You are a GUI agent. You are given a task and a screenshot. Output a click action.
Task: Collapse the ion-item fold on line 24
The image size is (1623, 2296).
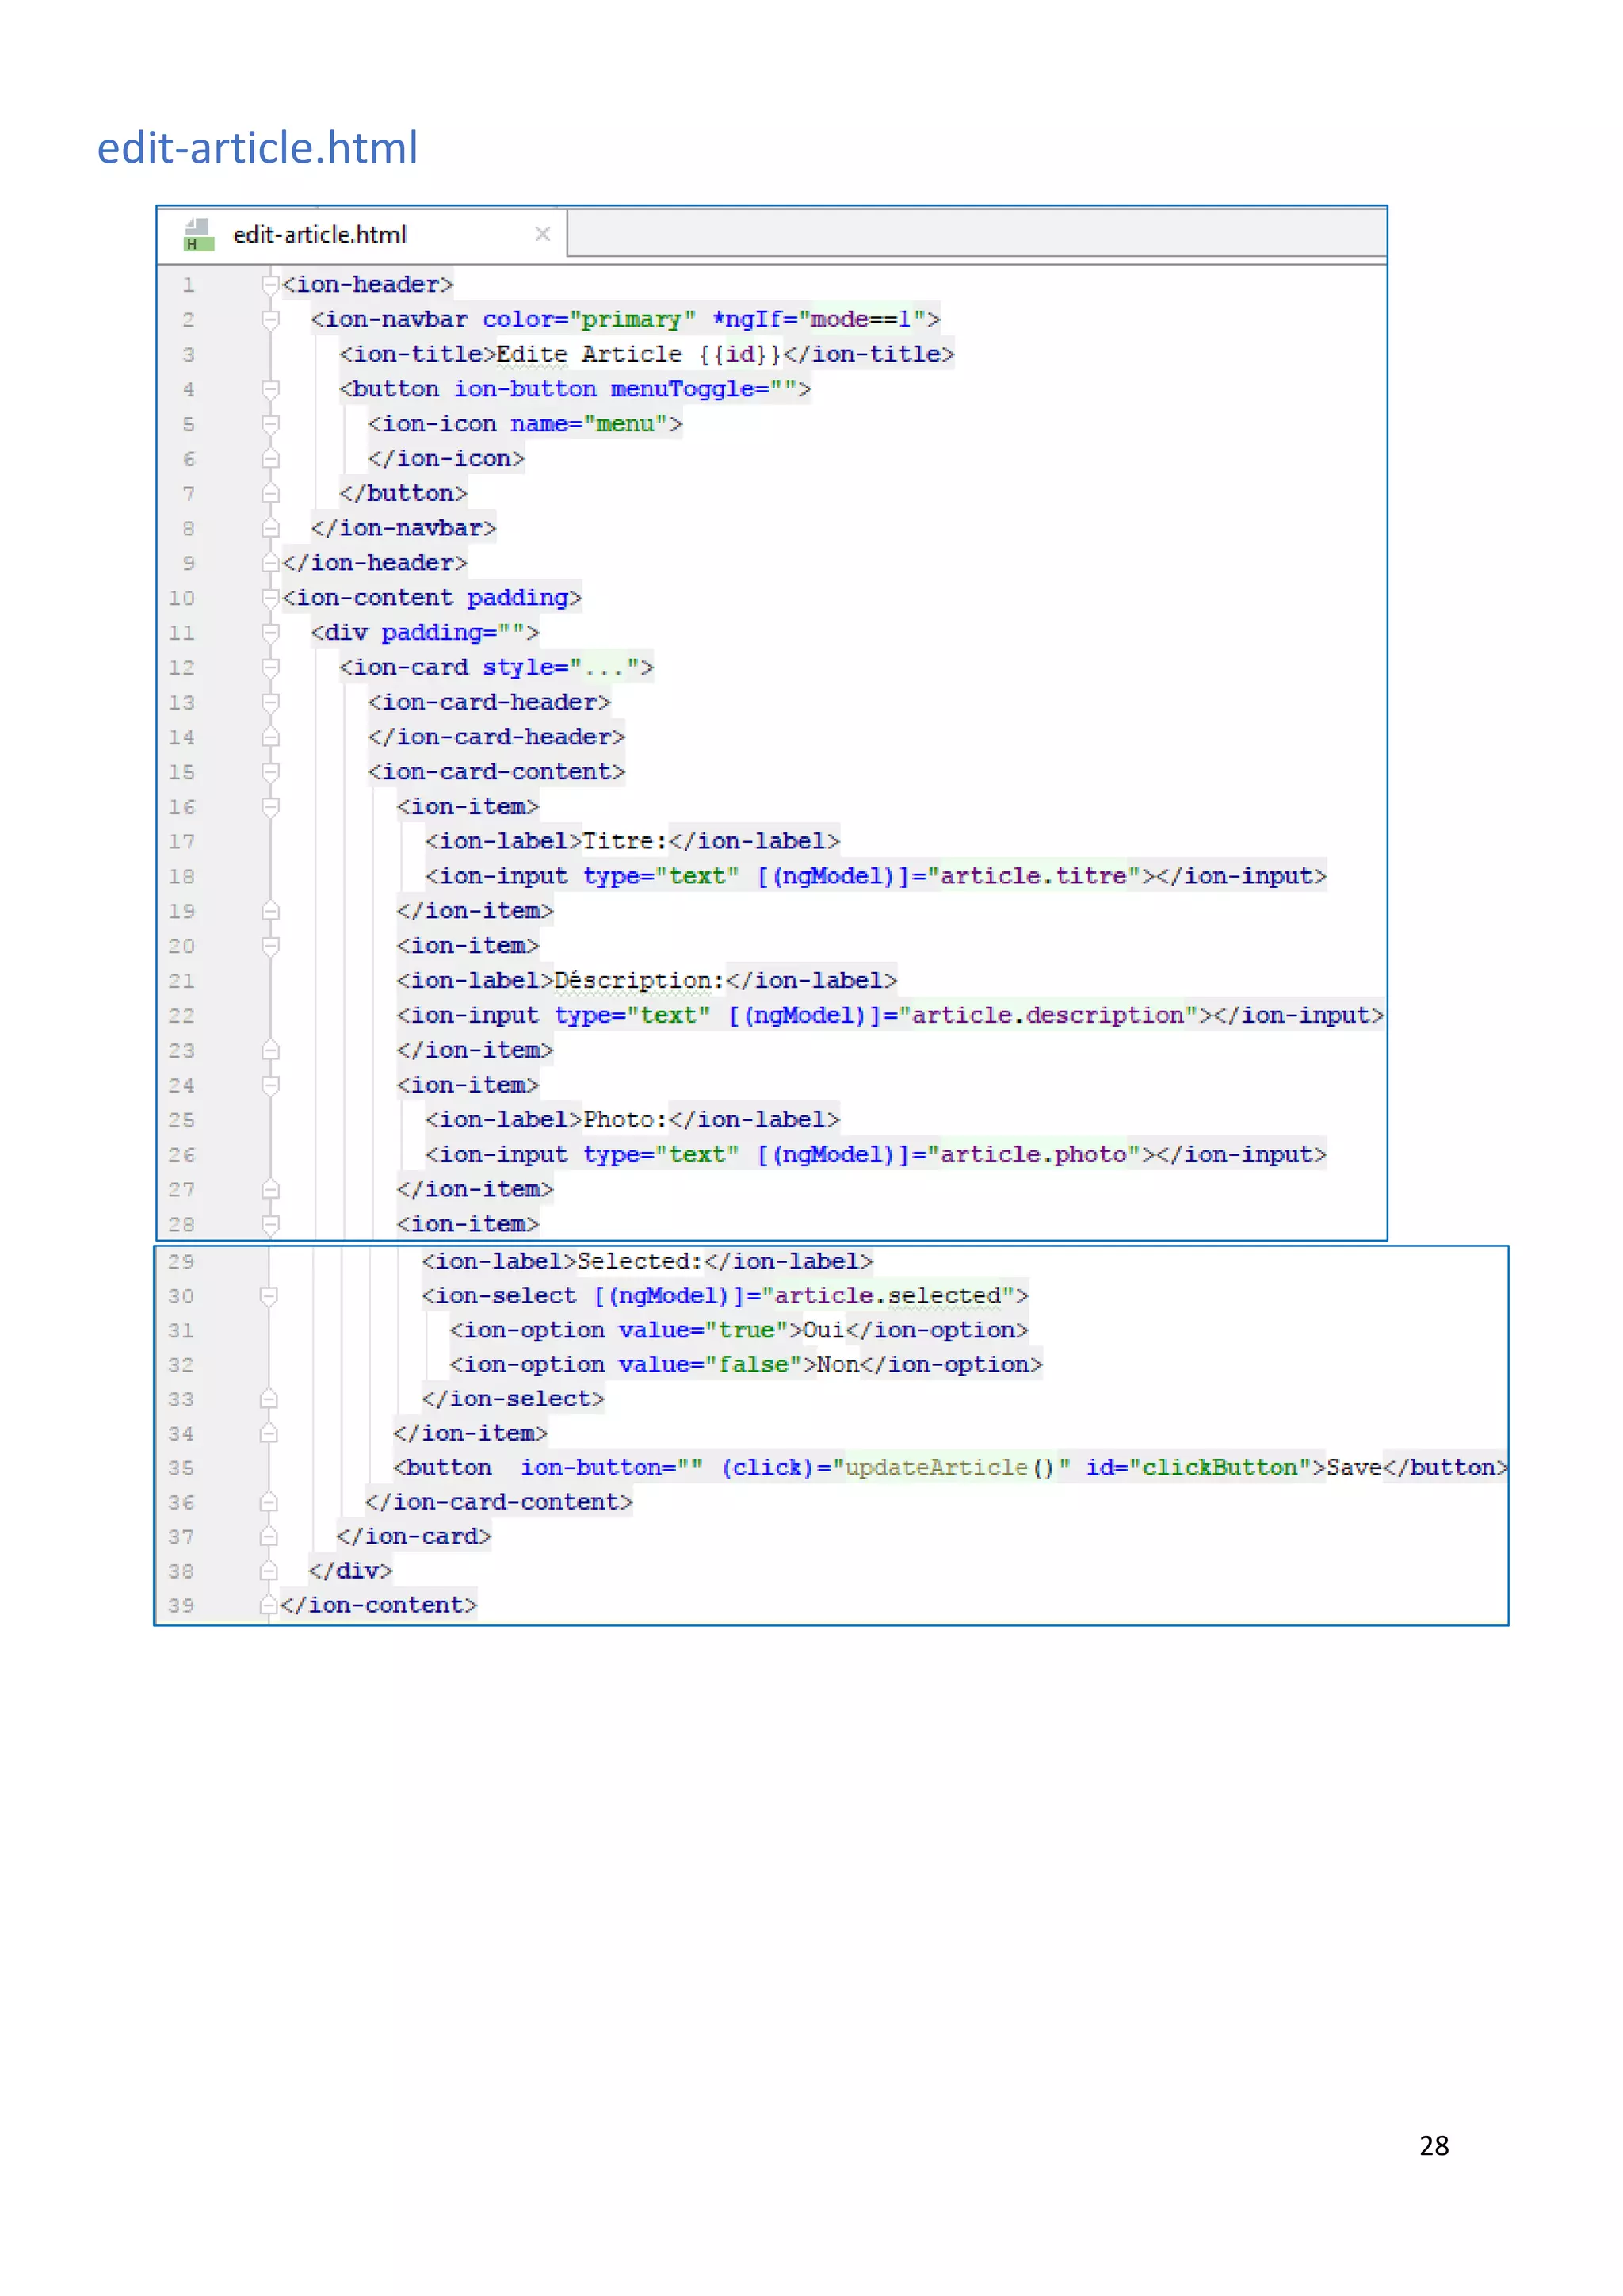269,1085
